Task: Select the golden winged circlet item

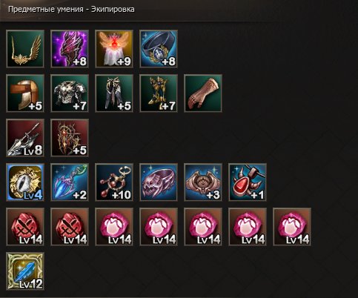Action: tap(25, 49)
